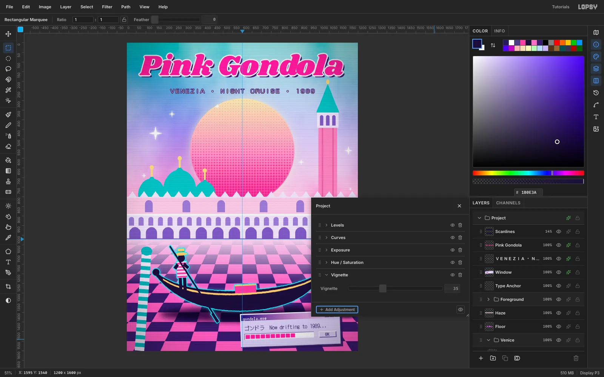Delete selected layer with trash icon
604x377 pixels.
576,358
